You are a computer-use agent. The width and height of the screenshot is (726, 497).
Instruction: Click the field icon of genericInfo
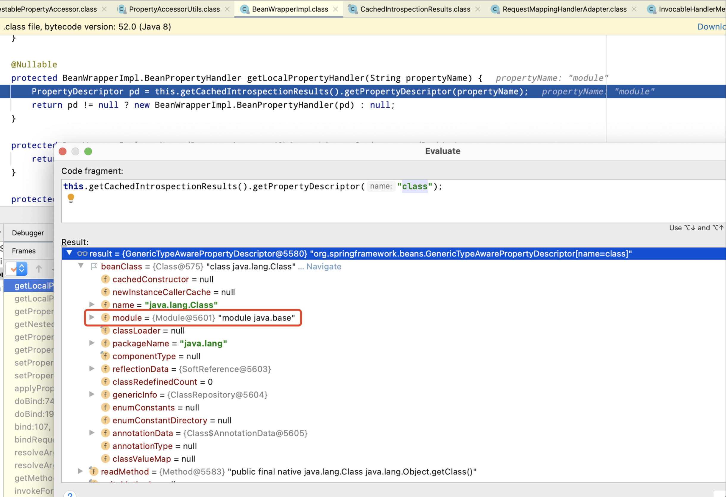105,395
